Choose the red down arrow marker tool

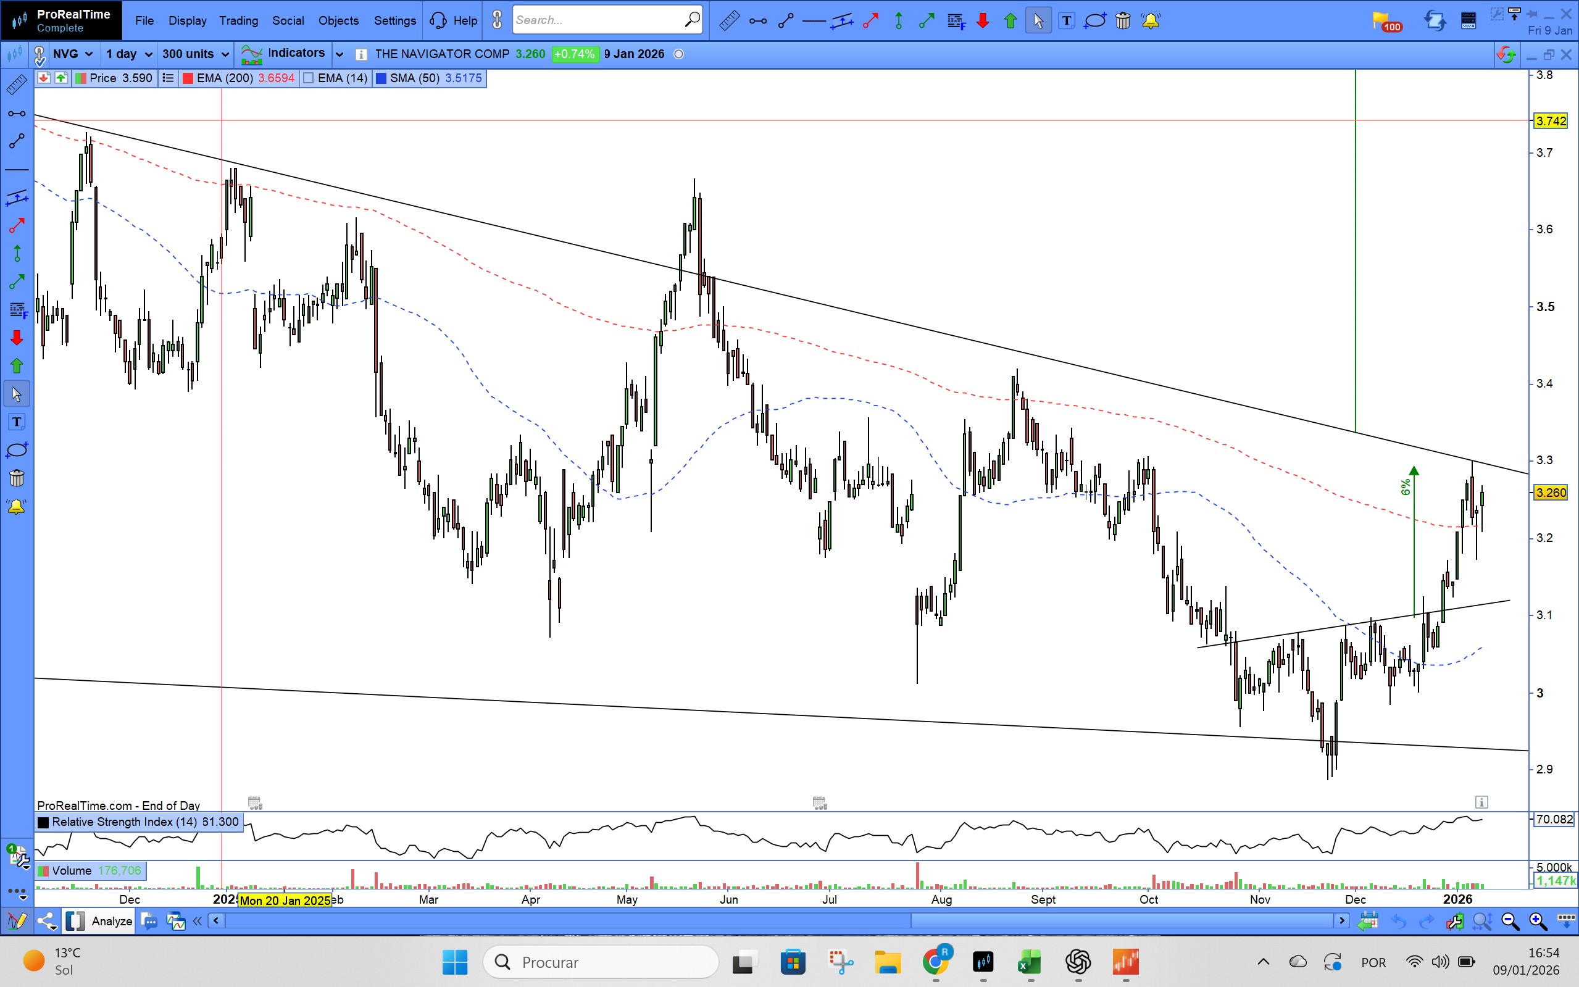(982, 21)
